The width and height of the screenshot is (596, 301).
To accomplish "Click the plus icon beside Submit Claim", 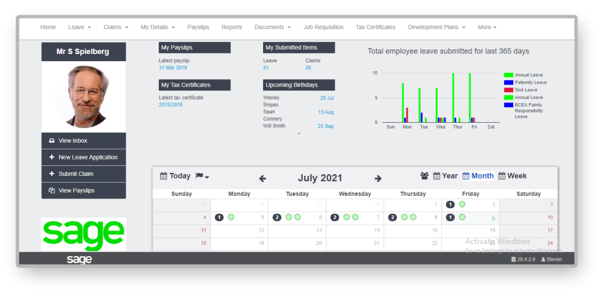I will pyautogui.click(x=52, y=174).
